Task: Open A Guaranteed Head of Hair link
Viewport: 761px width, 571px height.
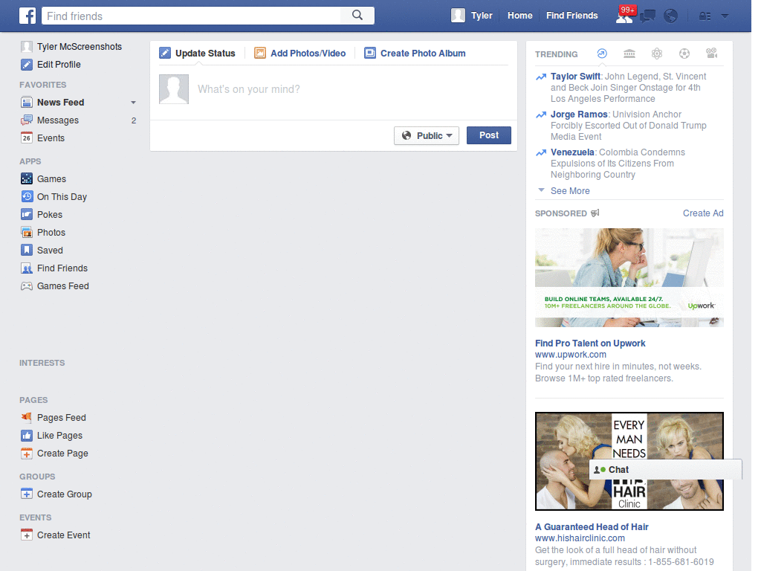Action: (592, 527)
